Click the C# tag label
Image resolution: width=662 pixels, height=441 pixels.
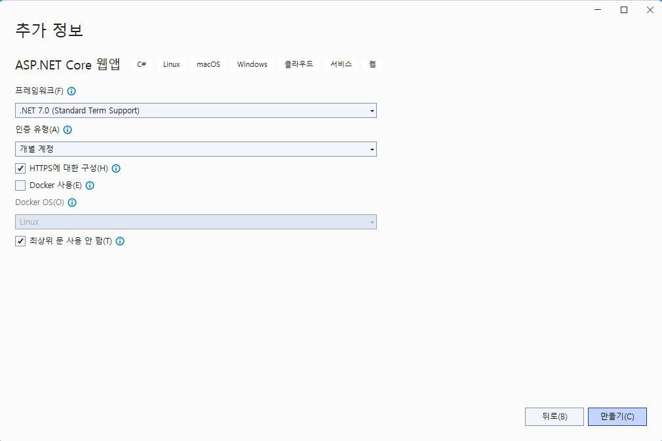tap(142, 64)
